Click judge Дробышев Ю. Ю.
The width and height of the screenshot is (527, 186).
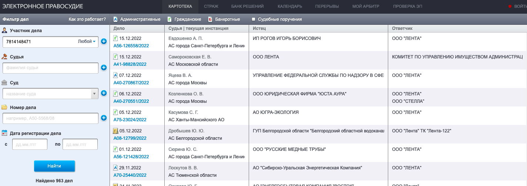(x=186, y=131)
